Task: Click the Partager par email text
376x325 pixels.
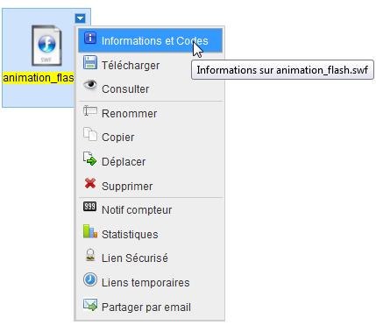Action: pos(146,307)
